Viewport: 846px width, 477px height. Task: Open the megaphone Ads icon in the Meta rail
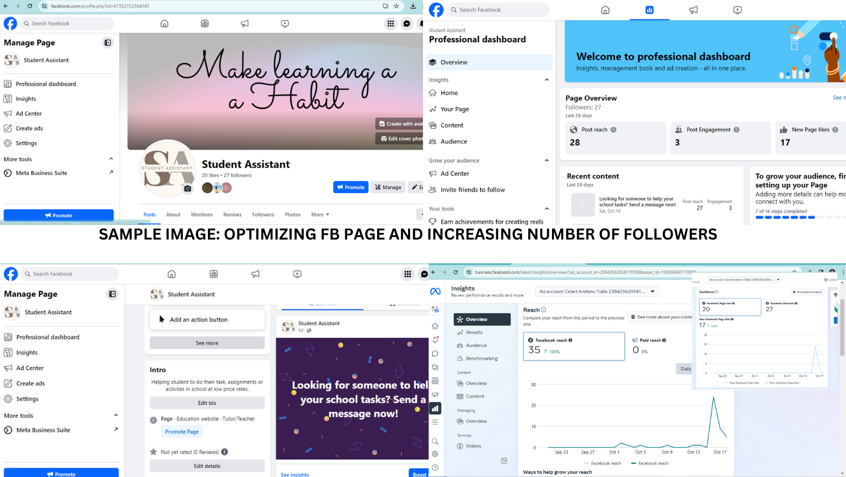click(x=435, y=394)
